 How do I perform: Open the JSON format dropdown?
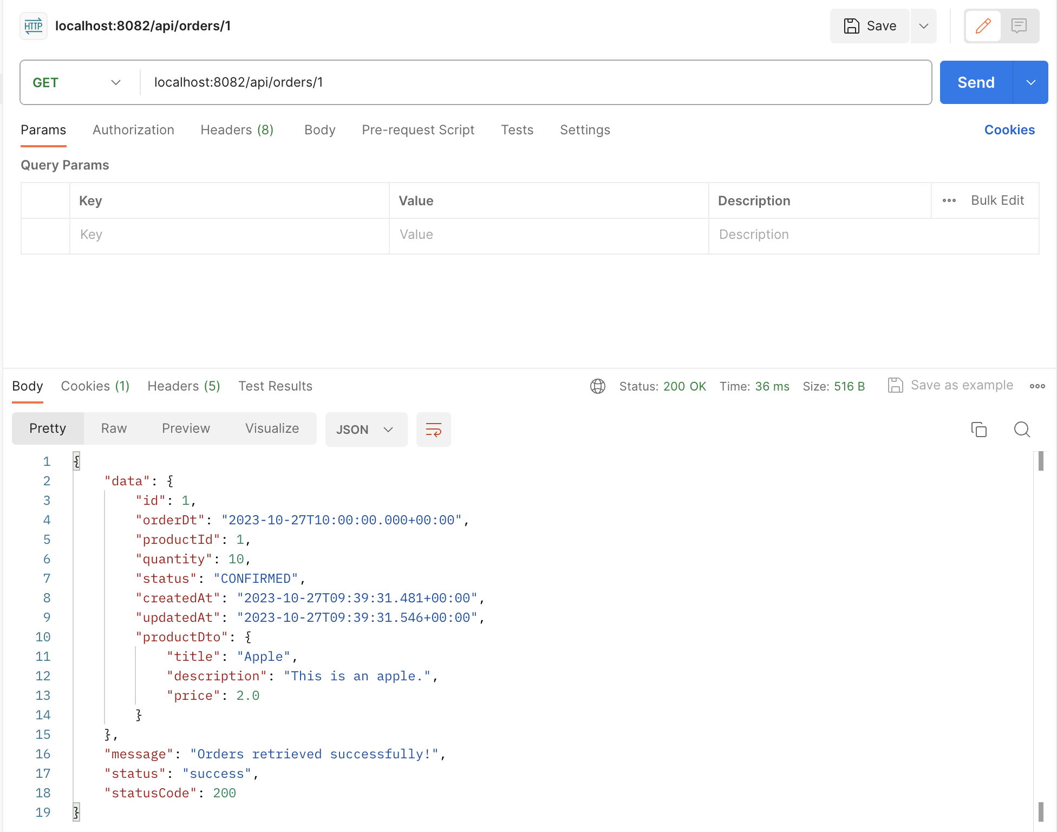point(366,430)
